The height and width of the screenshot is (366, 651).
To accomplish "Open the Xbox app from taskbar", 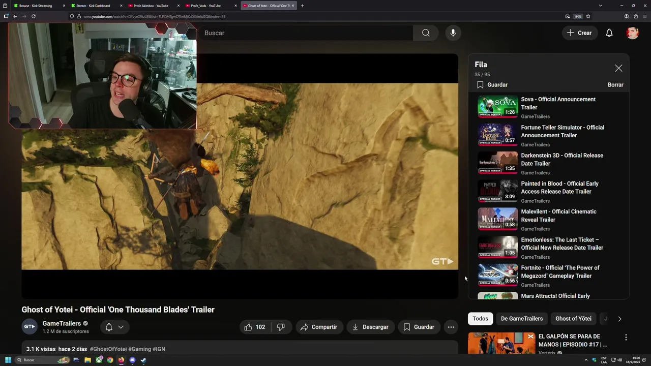I will pyautogui.click(x=99, y=360).
